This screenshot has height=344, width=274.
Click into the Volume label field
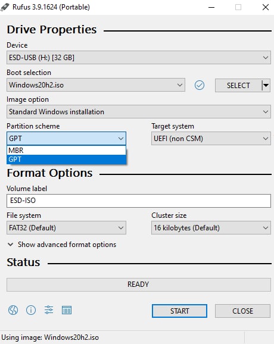(x=139, y=201)
